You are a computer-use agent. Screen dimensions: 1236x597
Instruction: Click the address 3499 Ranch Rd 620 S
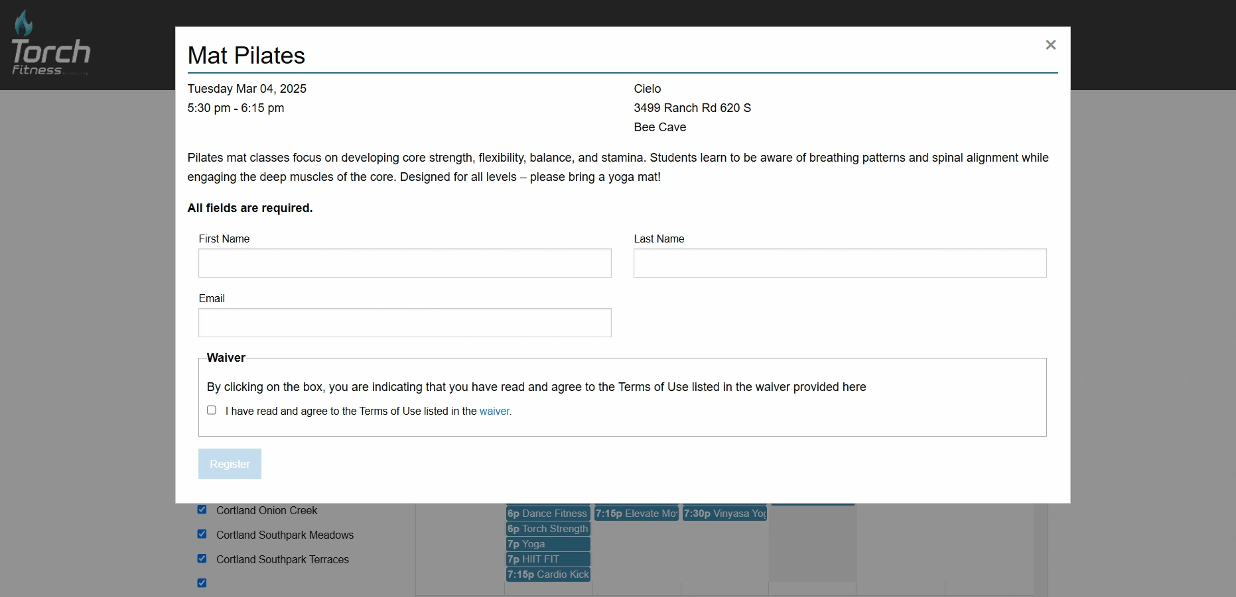pos(692,108)
